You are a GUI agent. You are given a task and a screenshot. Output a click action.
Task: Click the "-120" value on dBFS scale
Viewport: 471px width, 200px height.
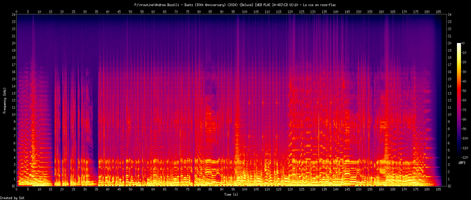click(465, 158)
